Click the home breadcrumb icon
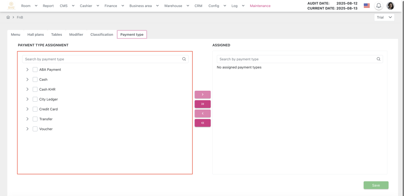This screenshot has width=404, height=196. tap(8, 18)
